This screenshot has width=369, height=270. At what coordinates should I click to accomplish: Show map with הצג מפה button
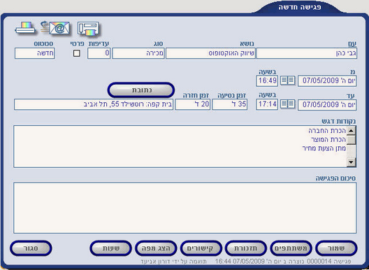pos(156,248)
